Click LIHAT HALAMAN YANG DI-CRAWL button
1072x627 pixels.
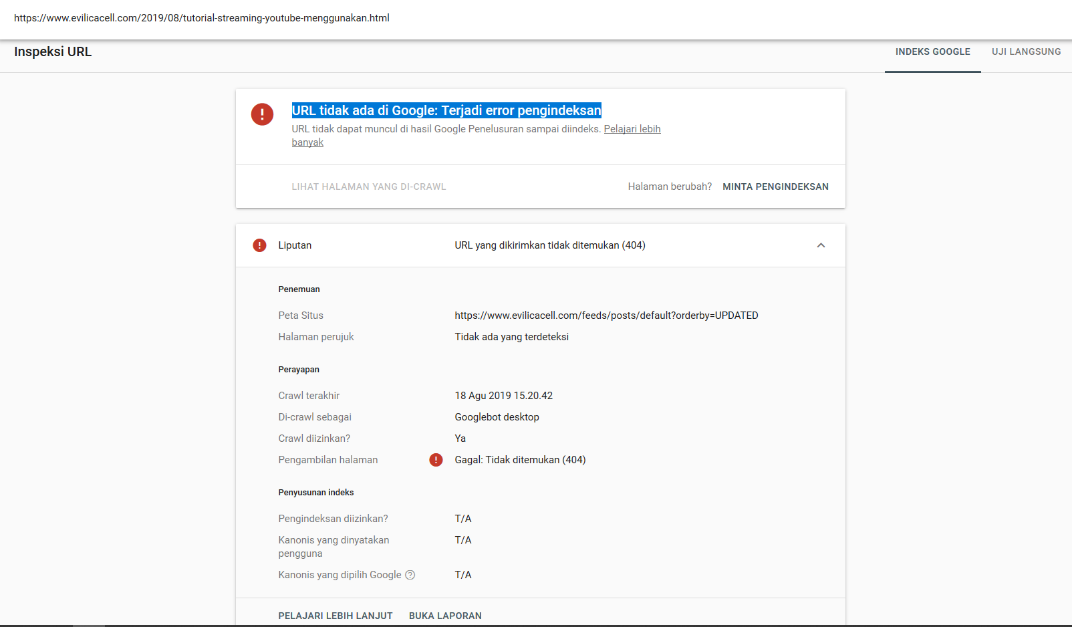coord(369,186)
